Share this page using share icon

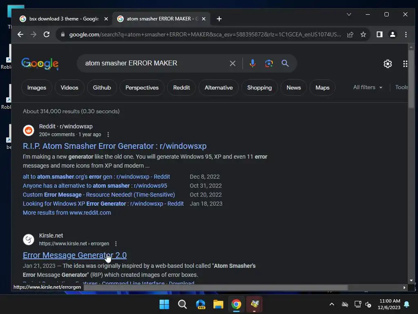tap(350, 34)
